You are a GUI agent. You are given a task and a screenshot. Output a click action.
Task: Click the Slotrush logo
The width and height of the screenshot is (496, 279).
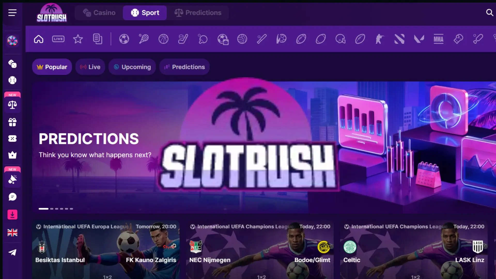point(52,13)
